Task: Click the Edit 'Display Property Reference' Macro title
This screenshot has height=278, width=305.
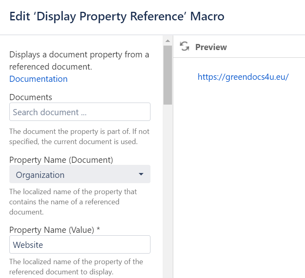Action: click(x=117, y=17)
